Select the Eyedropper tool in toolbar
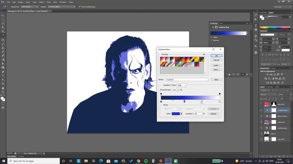This screenshot has width=293, height=164. point(3,36)
